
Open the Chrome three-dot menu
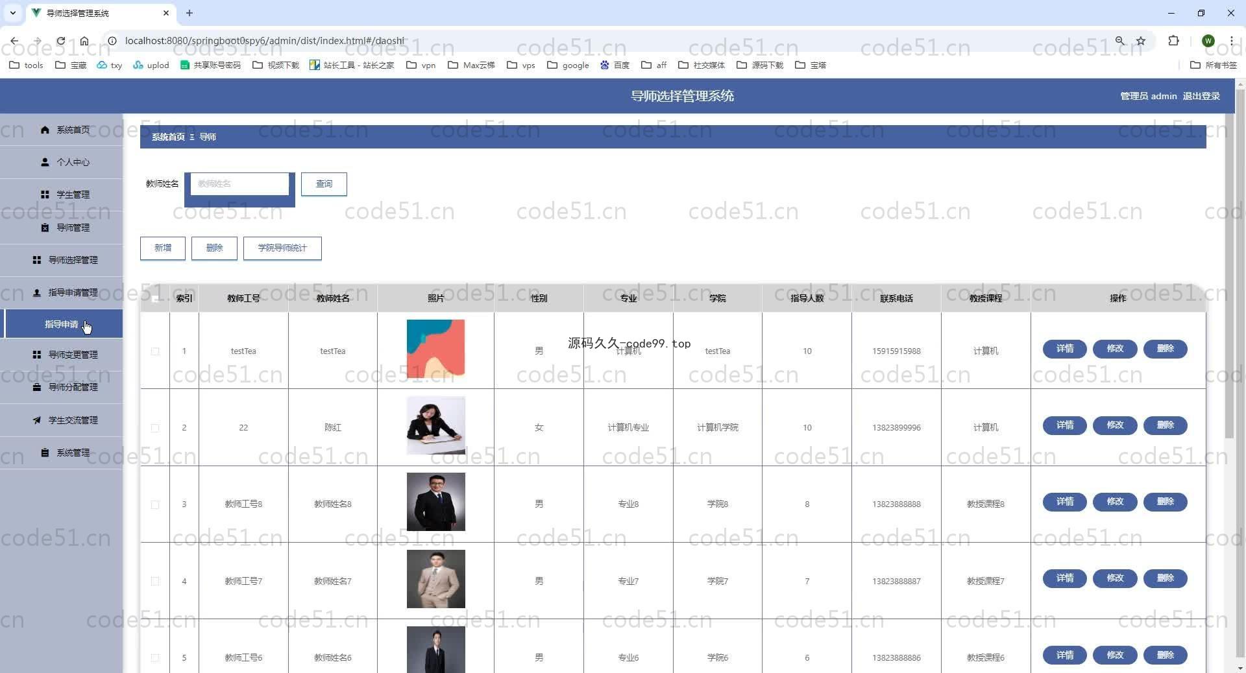coord(1231,41)
